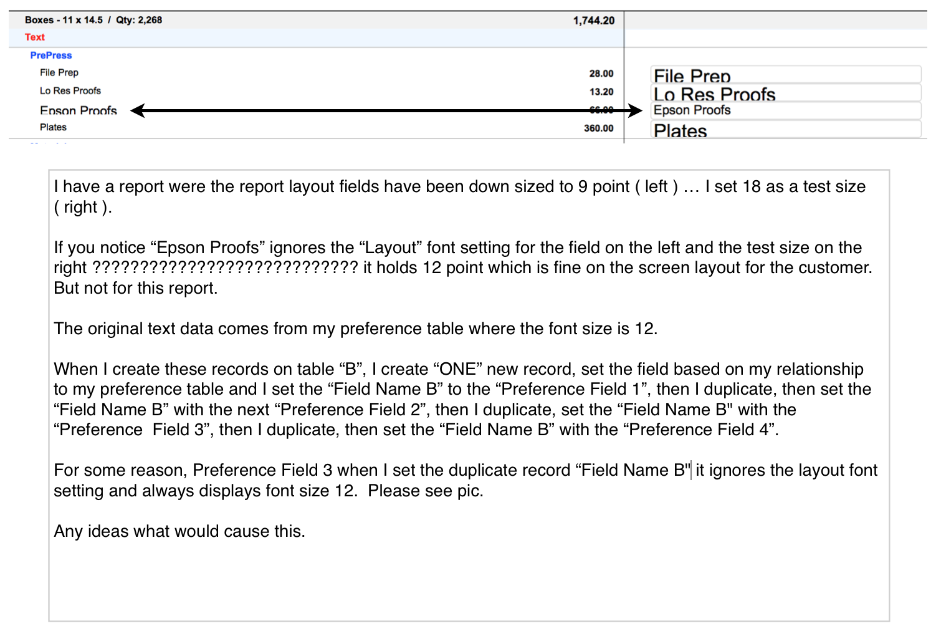Select the 360.00 Plates amount
Viewport: 936px width, 636px height.
click(x=598, y=128)
